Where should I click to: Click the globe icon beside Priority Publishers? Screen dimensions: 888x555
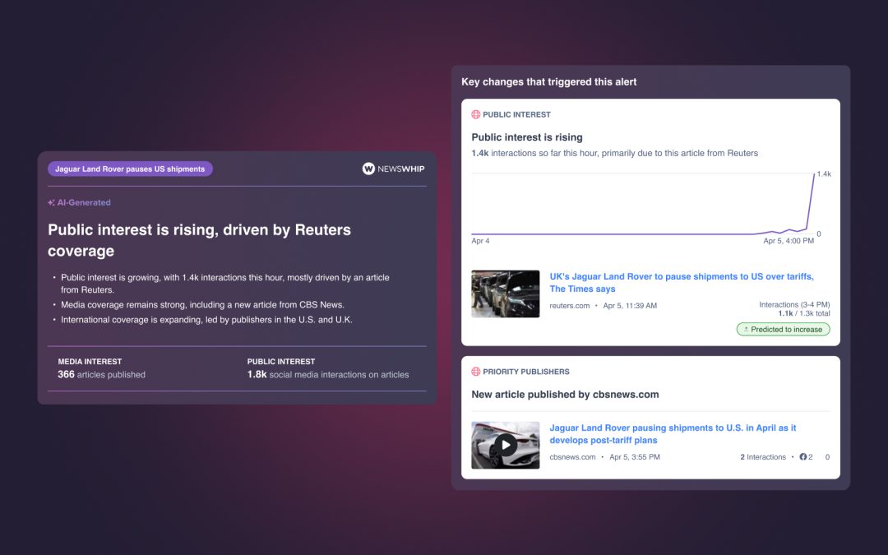tap(475, 372)
